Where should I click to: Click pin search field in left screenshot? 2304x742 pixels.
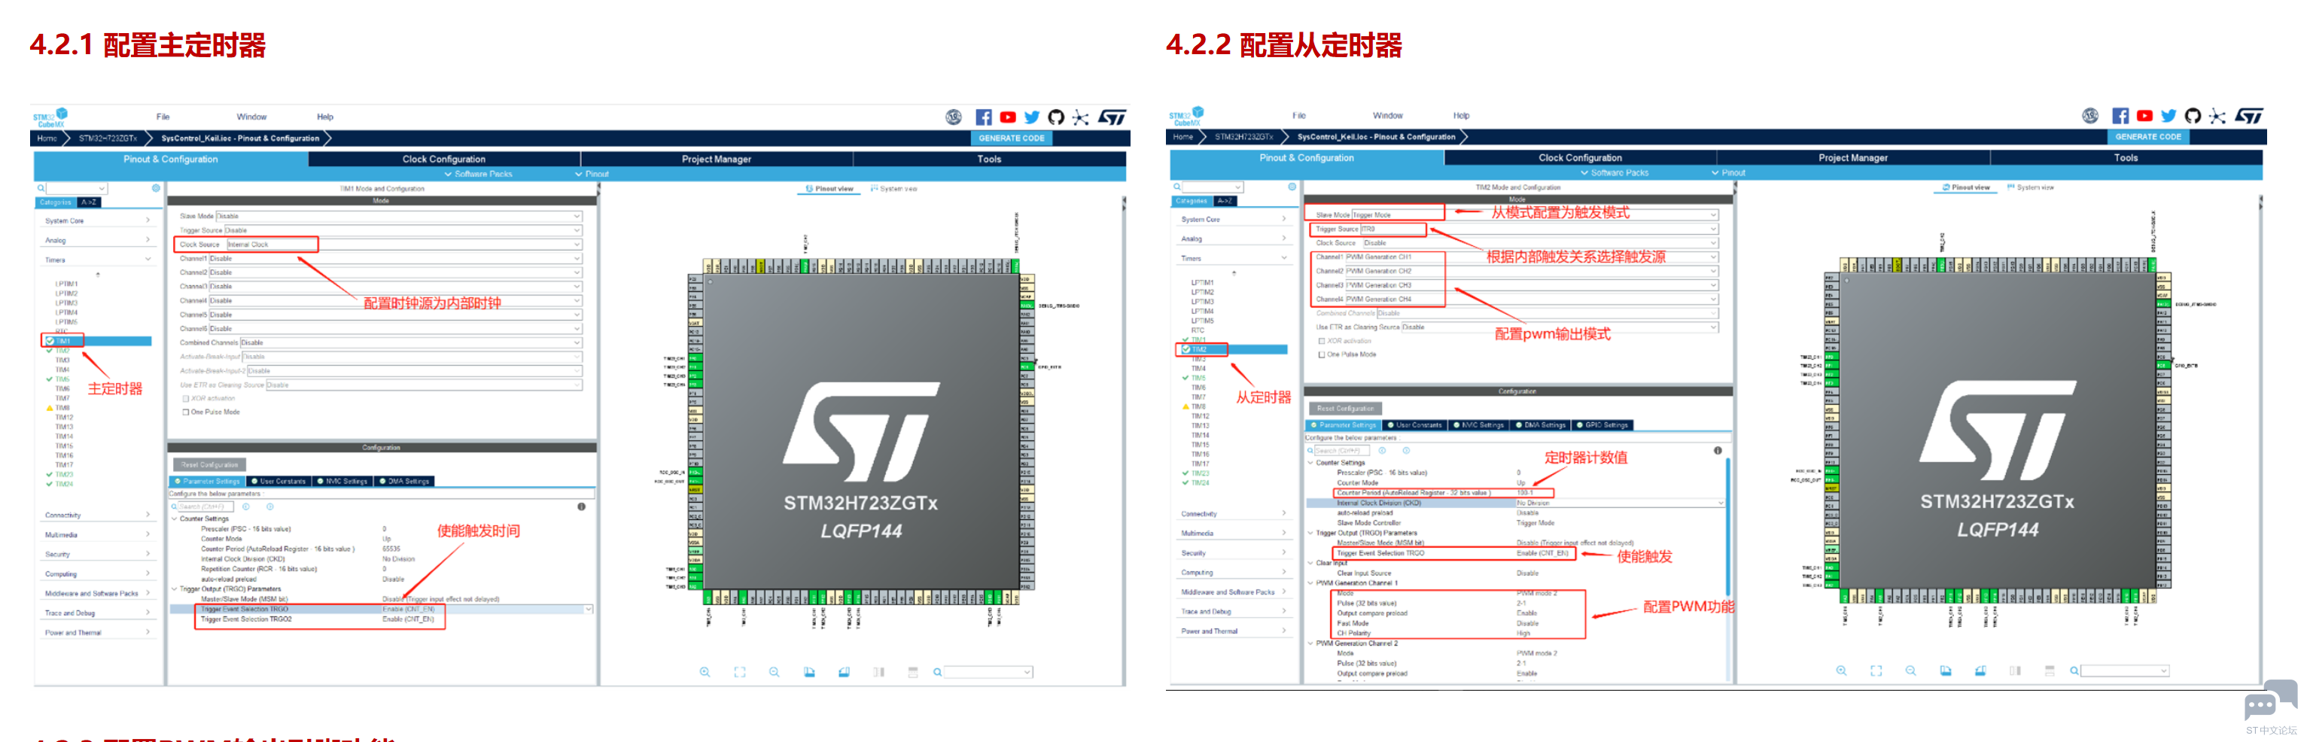[x=988, y=672]
